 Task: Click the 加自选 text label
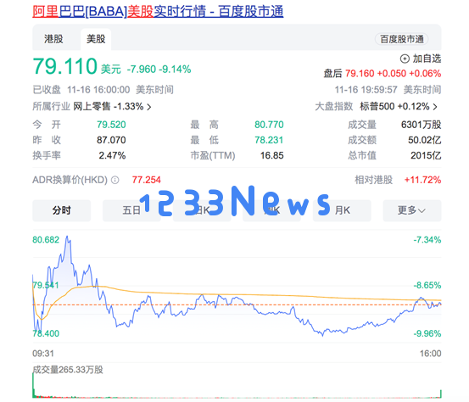coord(427,59)
